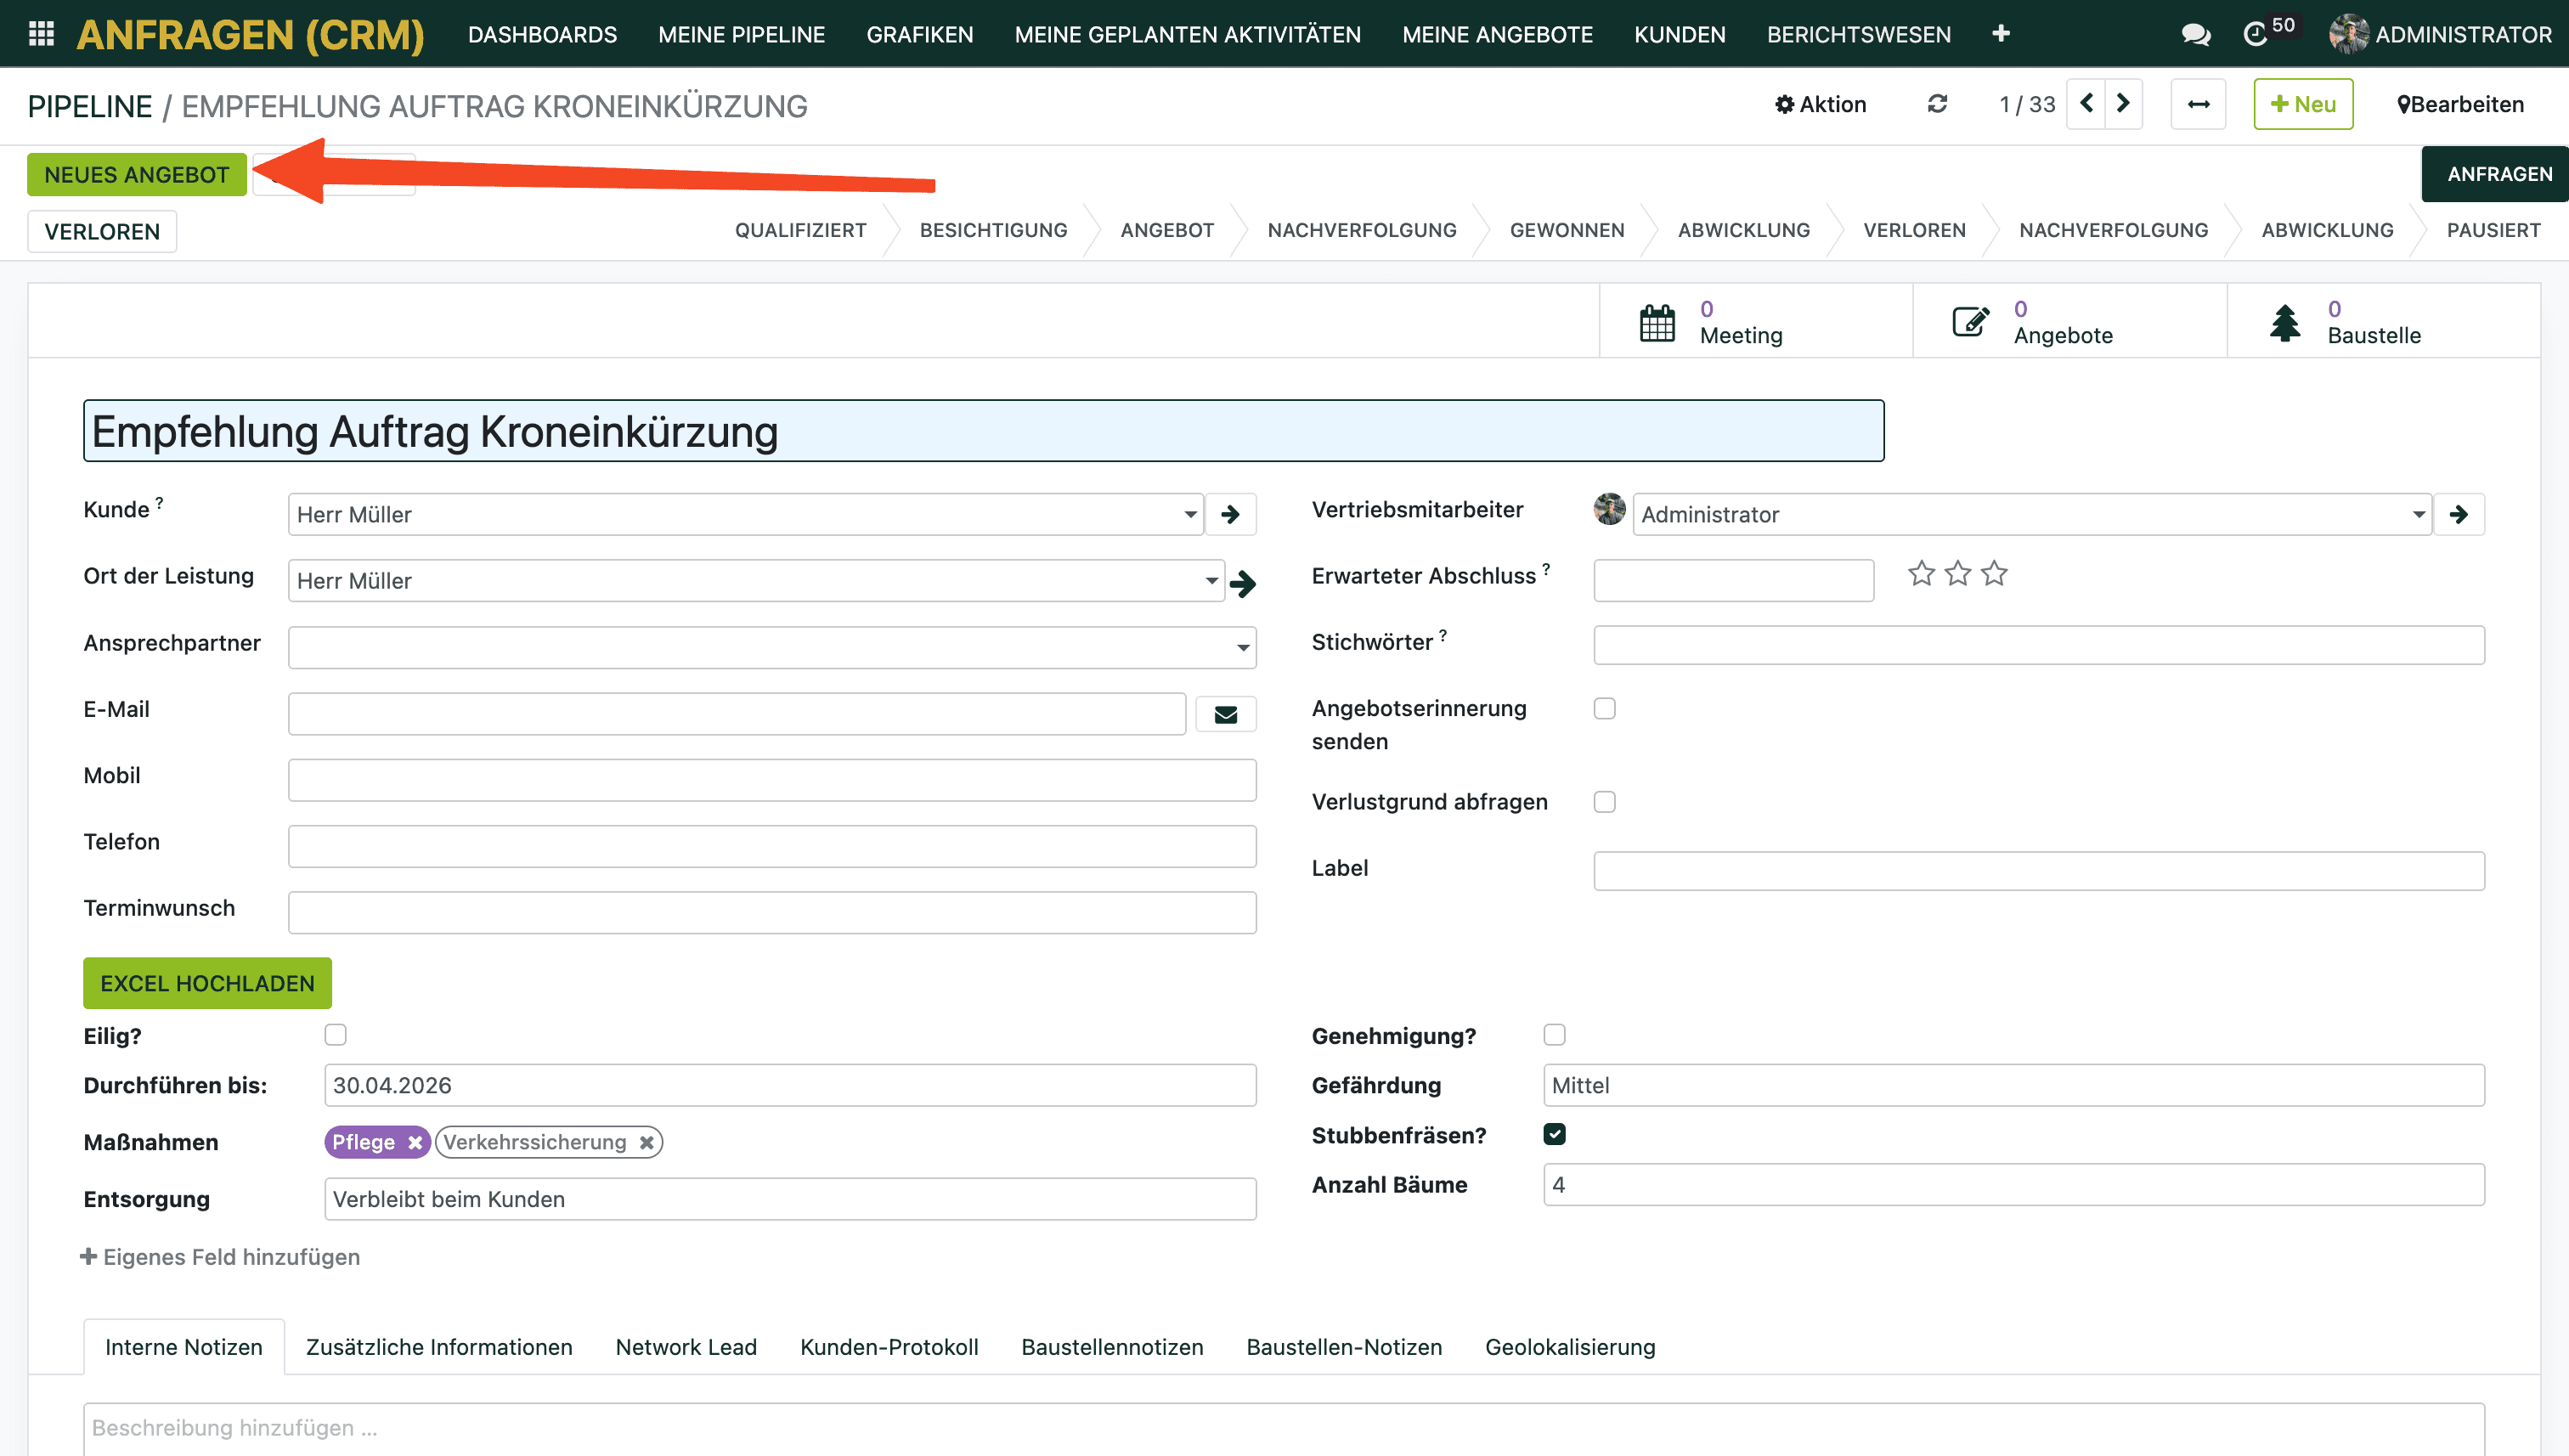2569x1456 pixels.
Task: Set priority to three stars
Action: pos(1994,574)
